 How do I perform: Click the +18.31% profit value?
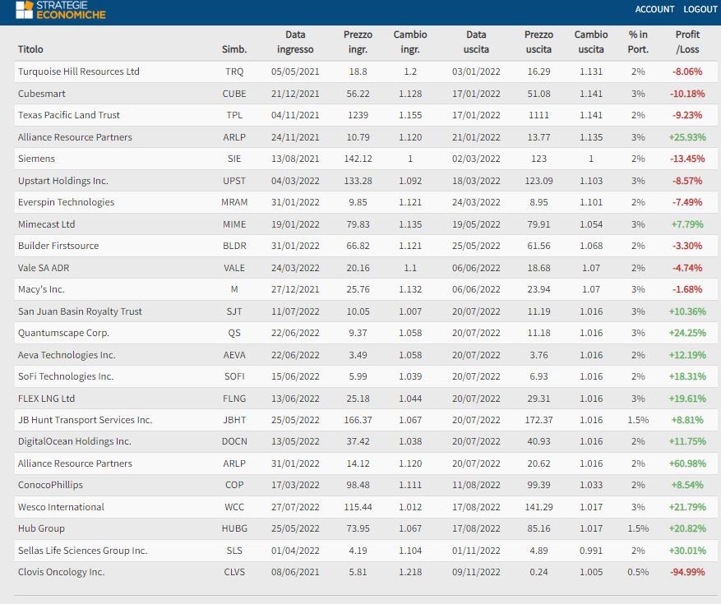pos(687,376)
